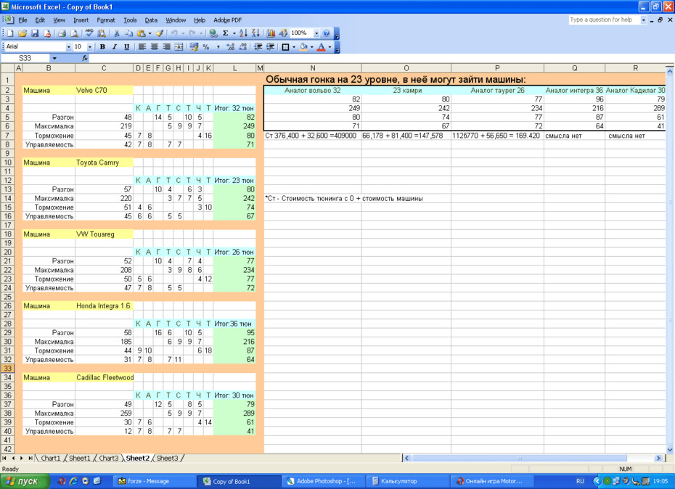Image resolution: width=675 pixels, height=489 pixels.
Task: Click the Insert Function fx icon
Action: coord(85,58)
